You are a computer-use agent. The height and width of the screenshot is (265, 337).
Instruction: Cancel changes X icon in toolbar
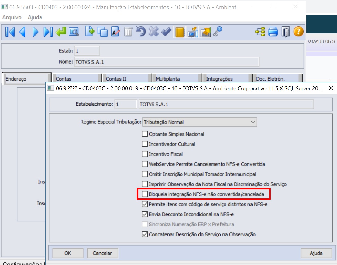(x=154, y=32)
